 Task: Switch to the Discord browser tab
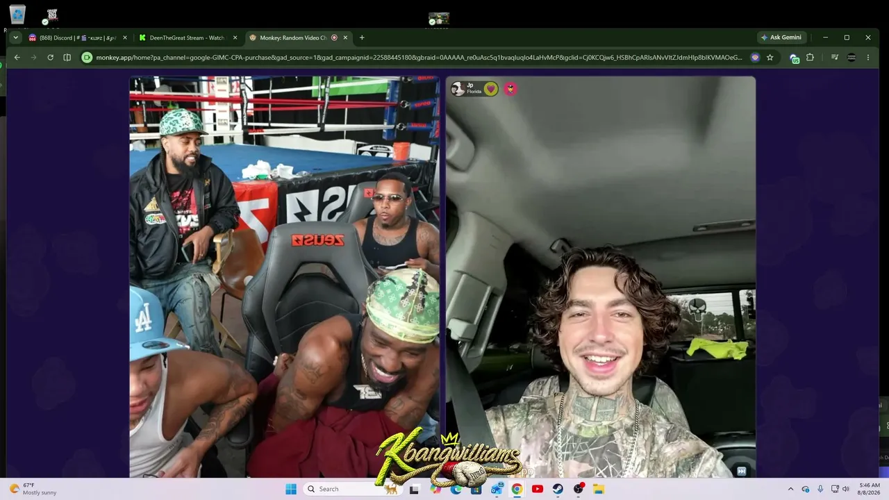coord(78,37)
